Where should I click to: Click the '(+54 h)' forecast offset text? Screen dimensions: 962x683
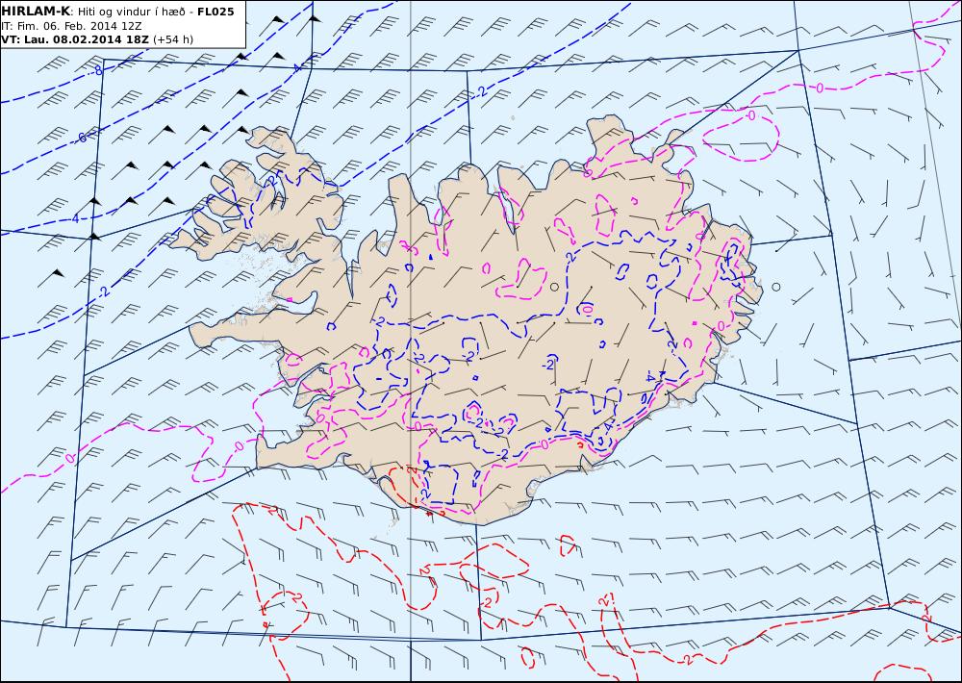[x=173, y=39]
